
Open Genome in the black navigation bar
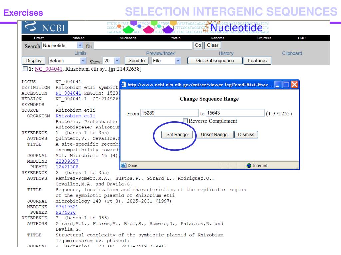point(218,38)
